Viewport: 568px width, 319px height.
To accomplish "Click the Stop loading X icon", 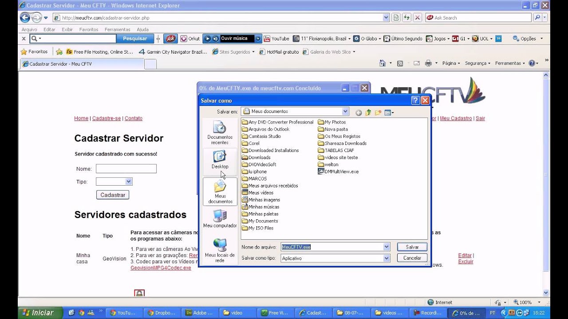I will click(x=418, y=18).
